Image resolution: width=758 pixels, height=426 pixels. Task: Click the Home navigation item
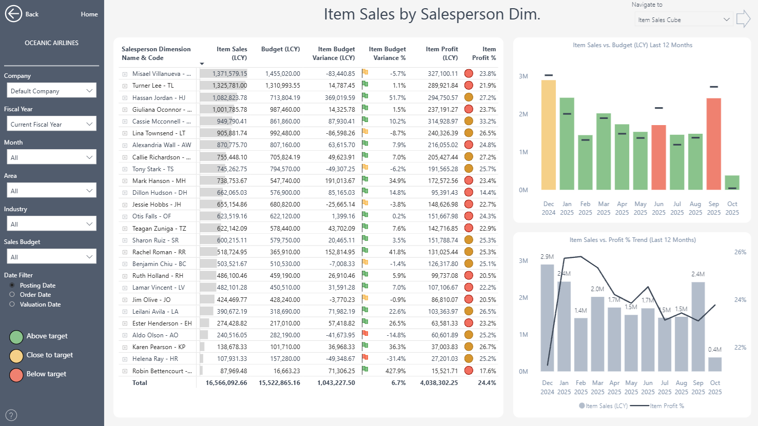click(89, 14)
